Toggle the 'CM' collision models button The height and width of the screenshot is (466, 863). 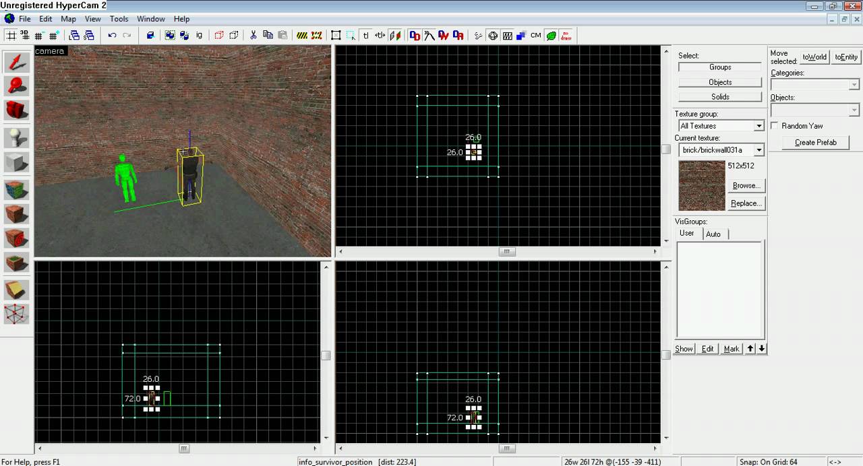click(x=536, y=35)
